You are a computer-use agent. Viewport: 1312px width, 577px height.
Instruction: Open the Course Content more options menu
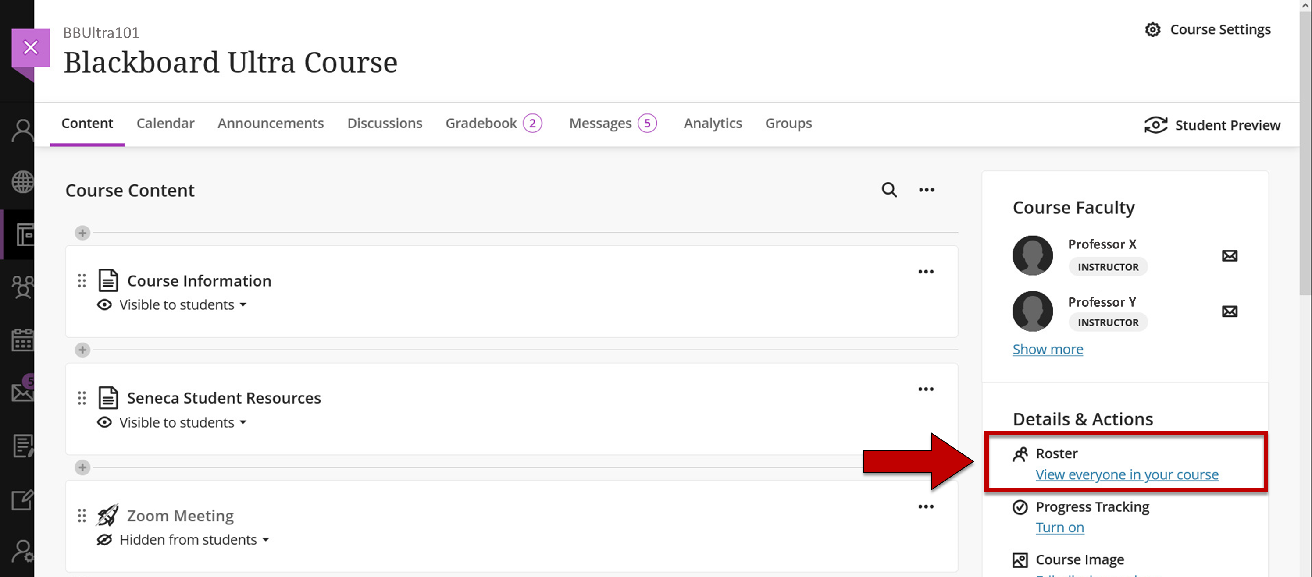click(x=927, y=190)
